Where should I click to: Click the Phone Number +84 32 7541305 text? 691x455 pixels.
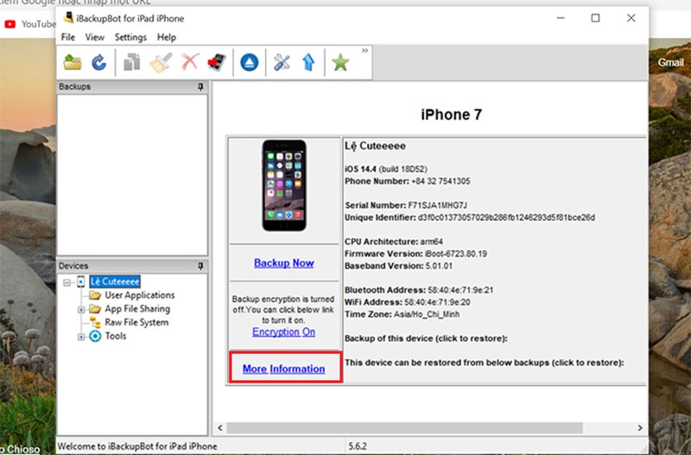(408, 181)
